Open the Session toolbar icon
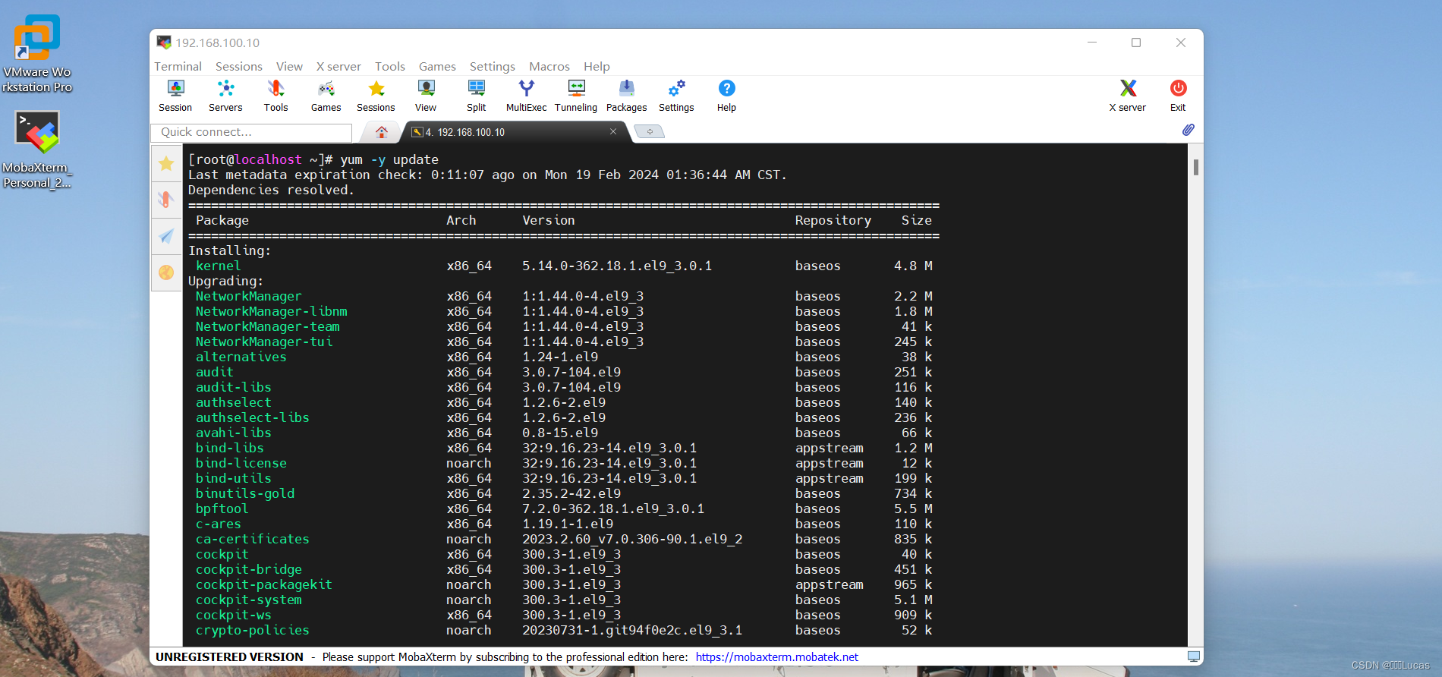The height and width of the screenshot is (677, 1442). [x=175, y=96]
